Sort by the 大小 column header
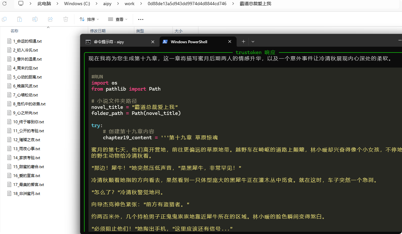This screenshot has height=234, width=402. (x=179, y=31)
